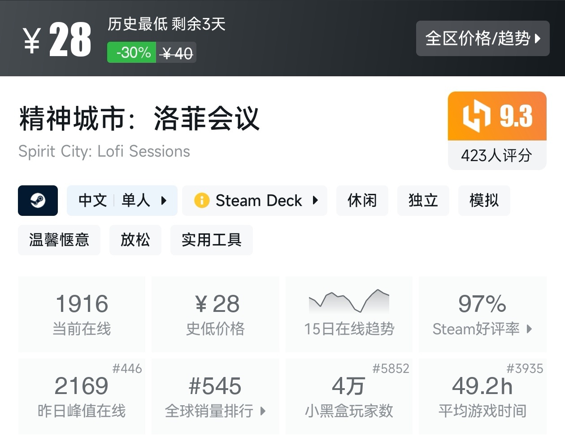Select the 温馨惬意 tag
This screenshot has width=565, height=438.
pyautogui.click(x=59, y=240)
